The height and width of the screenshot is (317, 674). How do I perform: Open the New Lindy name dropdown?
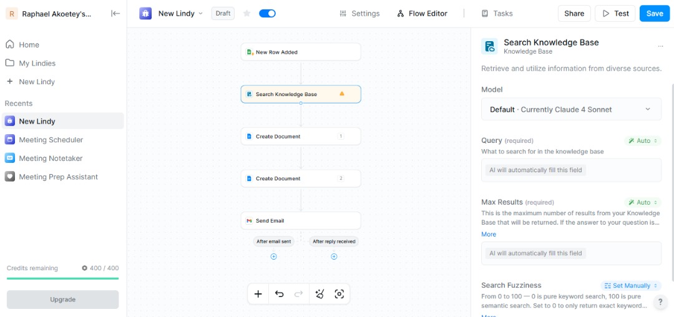click(180, 13)
